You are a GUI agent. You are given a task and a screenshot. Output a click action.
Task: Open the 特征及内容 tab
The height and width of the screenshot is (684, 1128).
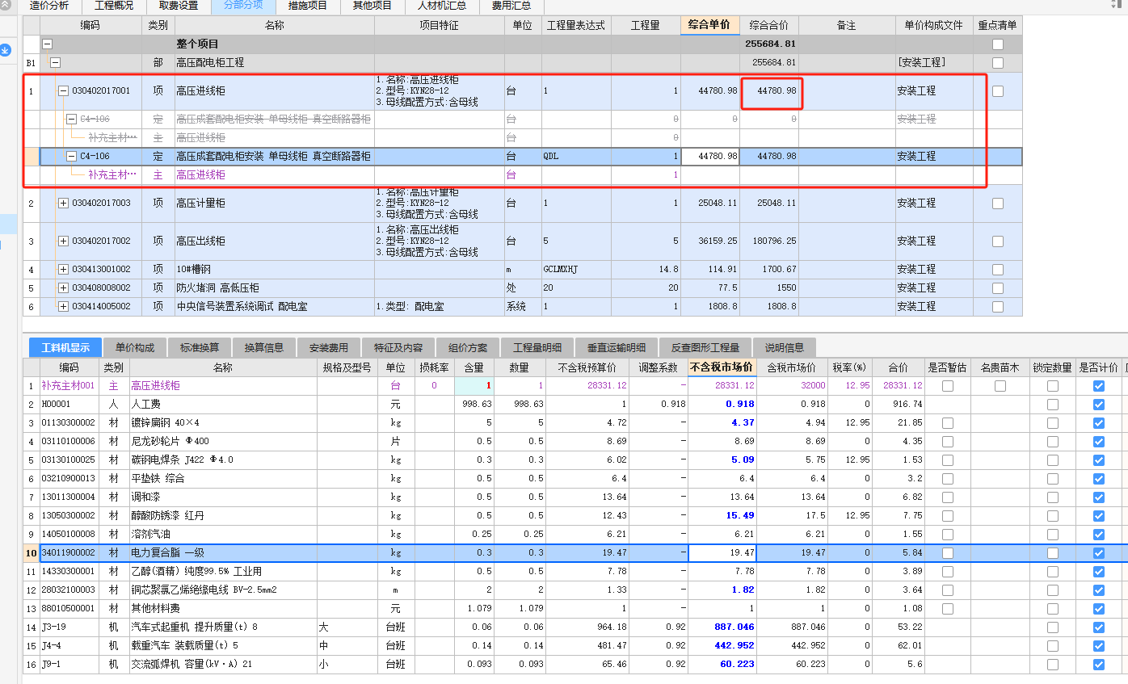[398, 348]
